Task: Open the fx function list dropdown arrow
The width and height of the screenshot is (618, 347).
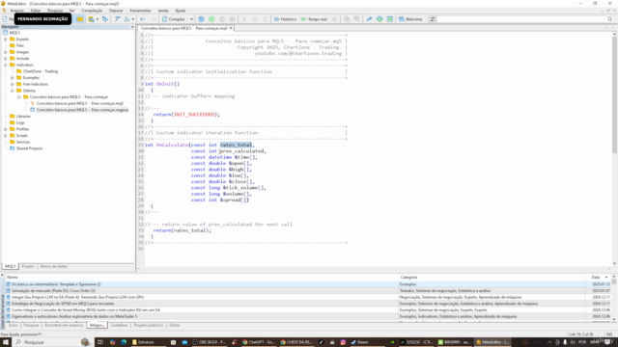Action: pos(133,19)
